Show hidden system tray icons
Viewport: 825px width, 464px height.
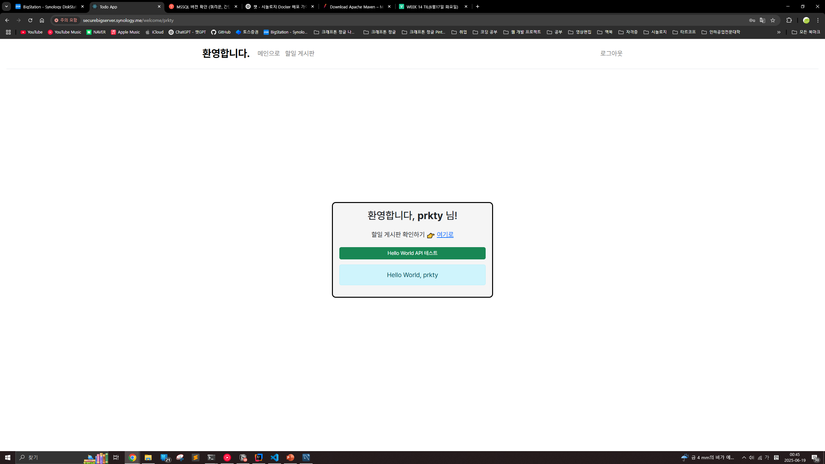click(744, 458)
